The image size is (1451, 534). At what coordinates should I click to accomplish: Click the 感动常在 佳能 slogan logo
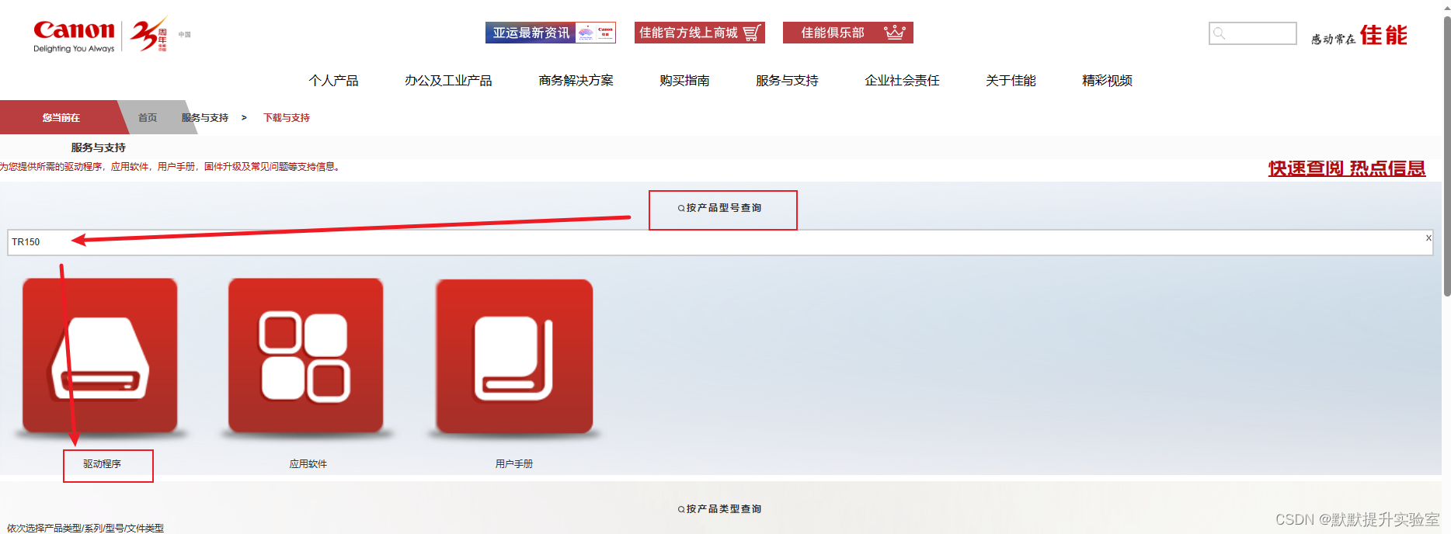pos(1359,35)
